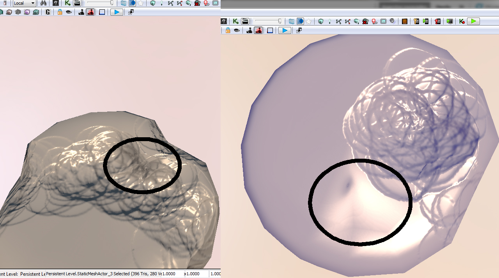Screen dimensions: 499x278
Task: Click red bulb with P icon in right toolbar
Action: coord(374,21)
